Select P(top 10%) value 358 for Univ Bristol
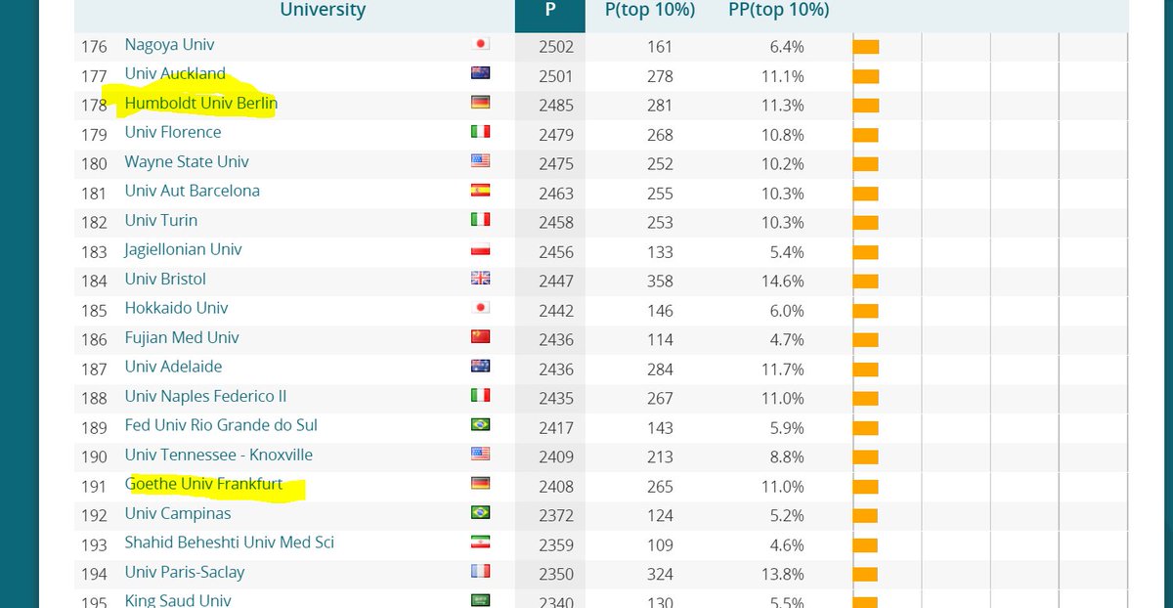1173x608 pixels. tap(660, 282)
